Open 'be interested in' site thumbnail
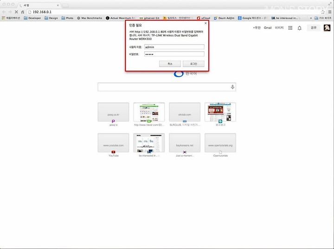 pos(149,143)
